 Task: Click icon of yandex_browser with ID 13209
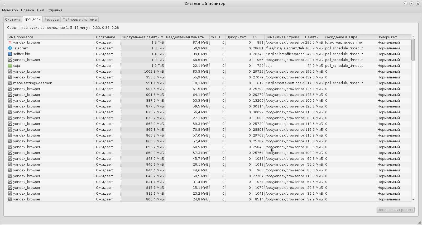(10, 101)
